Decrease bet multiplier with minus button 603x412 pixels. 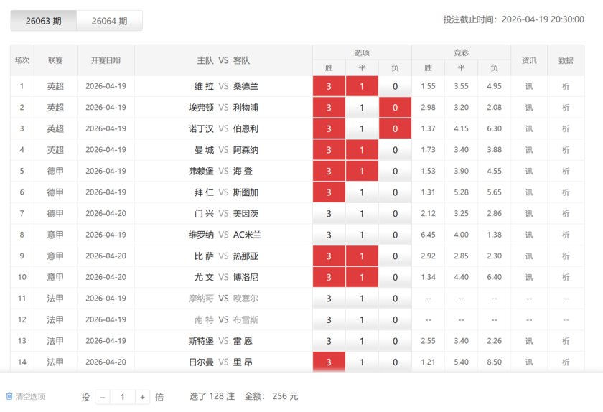103,397
